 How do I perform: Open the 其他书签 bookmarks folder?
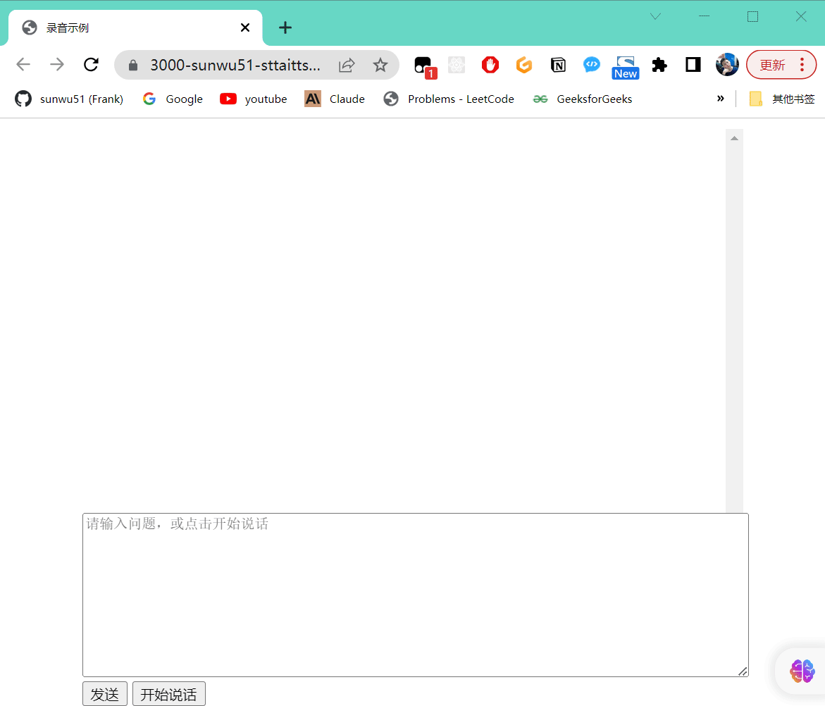(x=782, y=99)
